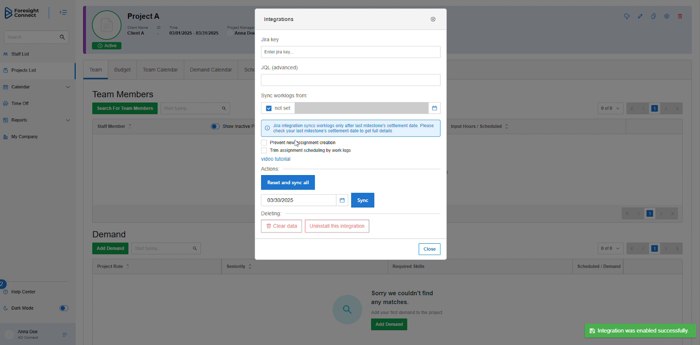Click Uninstall this integration button

[x=337, y=226]
